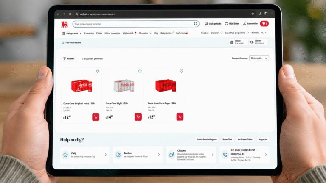Open Coca-Cola Light product image
Screen dimensions: 326x183
pos(124,86)
